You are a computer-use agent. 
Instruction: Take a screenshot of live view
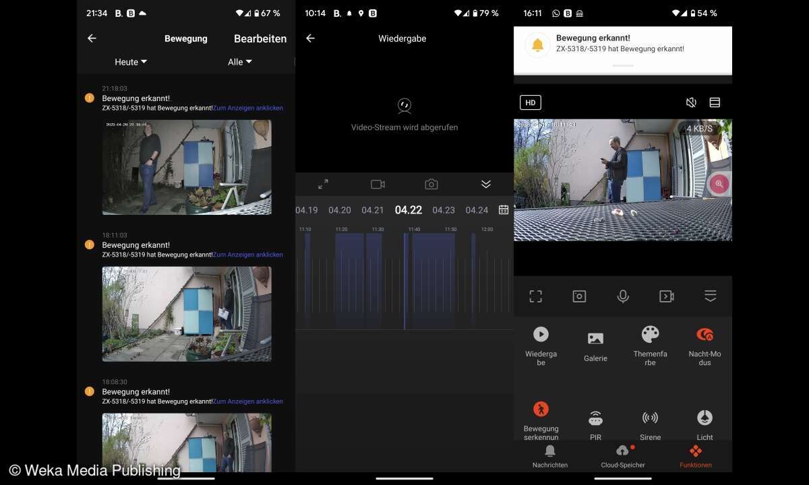(x=579, y=296)
